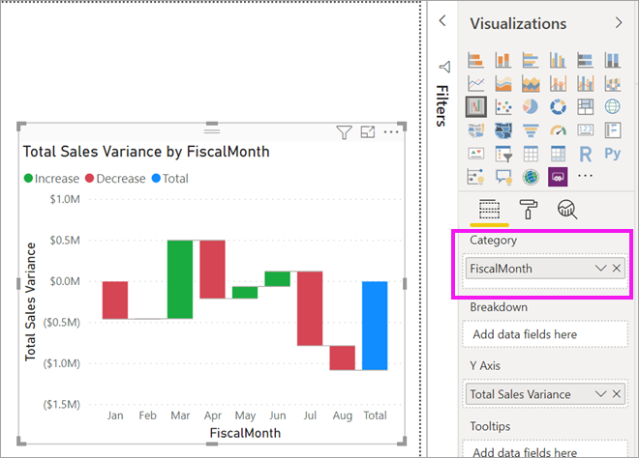Select the scatter chart visual
This screenshot has width=639, height=458.
pos(503,107)
